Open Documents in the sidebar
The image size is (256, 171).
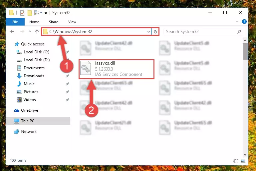[34, 68]
